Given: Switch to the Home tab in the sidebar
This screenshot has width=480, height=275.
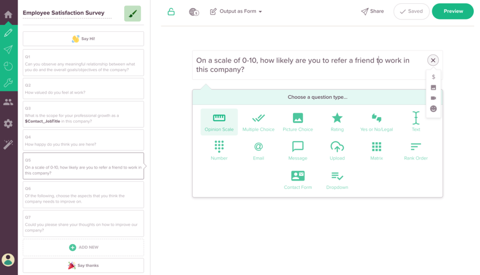Looking at the screenshot, I should 8,14.
